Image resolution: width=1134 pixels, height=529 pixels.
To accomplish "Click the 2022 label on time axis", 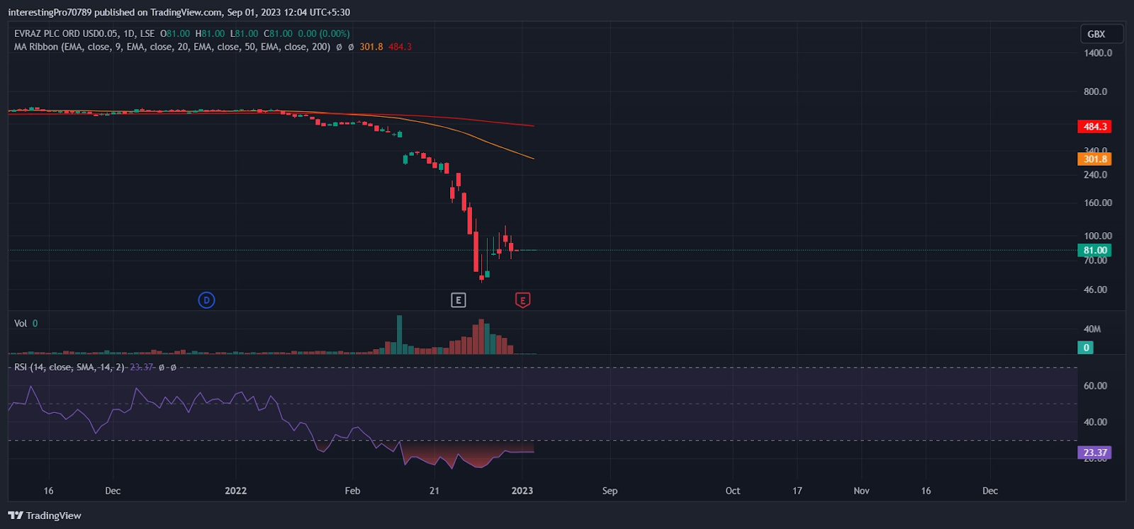I will (236, 491).
